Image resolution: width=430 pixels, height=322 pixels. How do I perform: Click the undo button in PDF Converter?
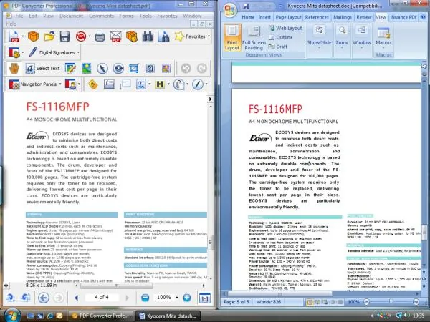[x=186, y=68]
